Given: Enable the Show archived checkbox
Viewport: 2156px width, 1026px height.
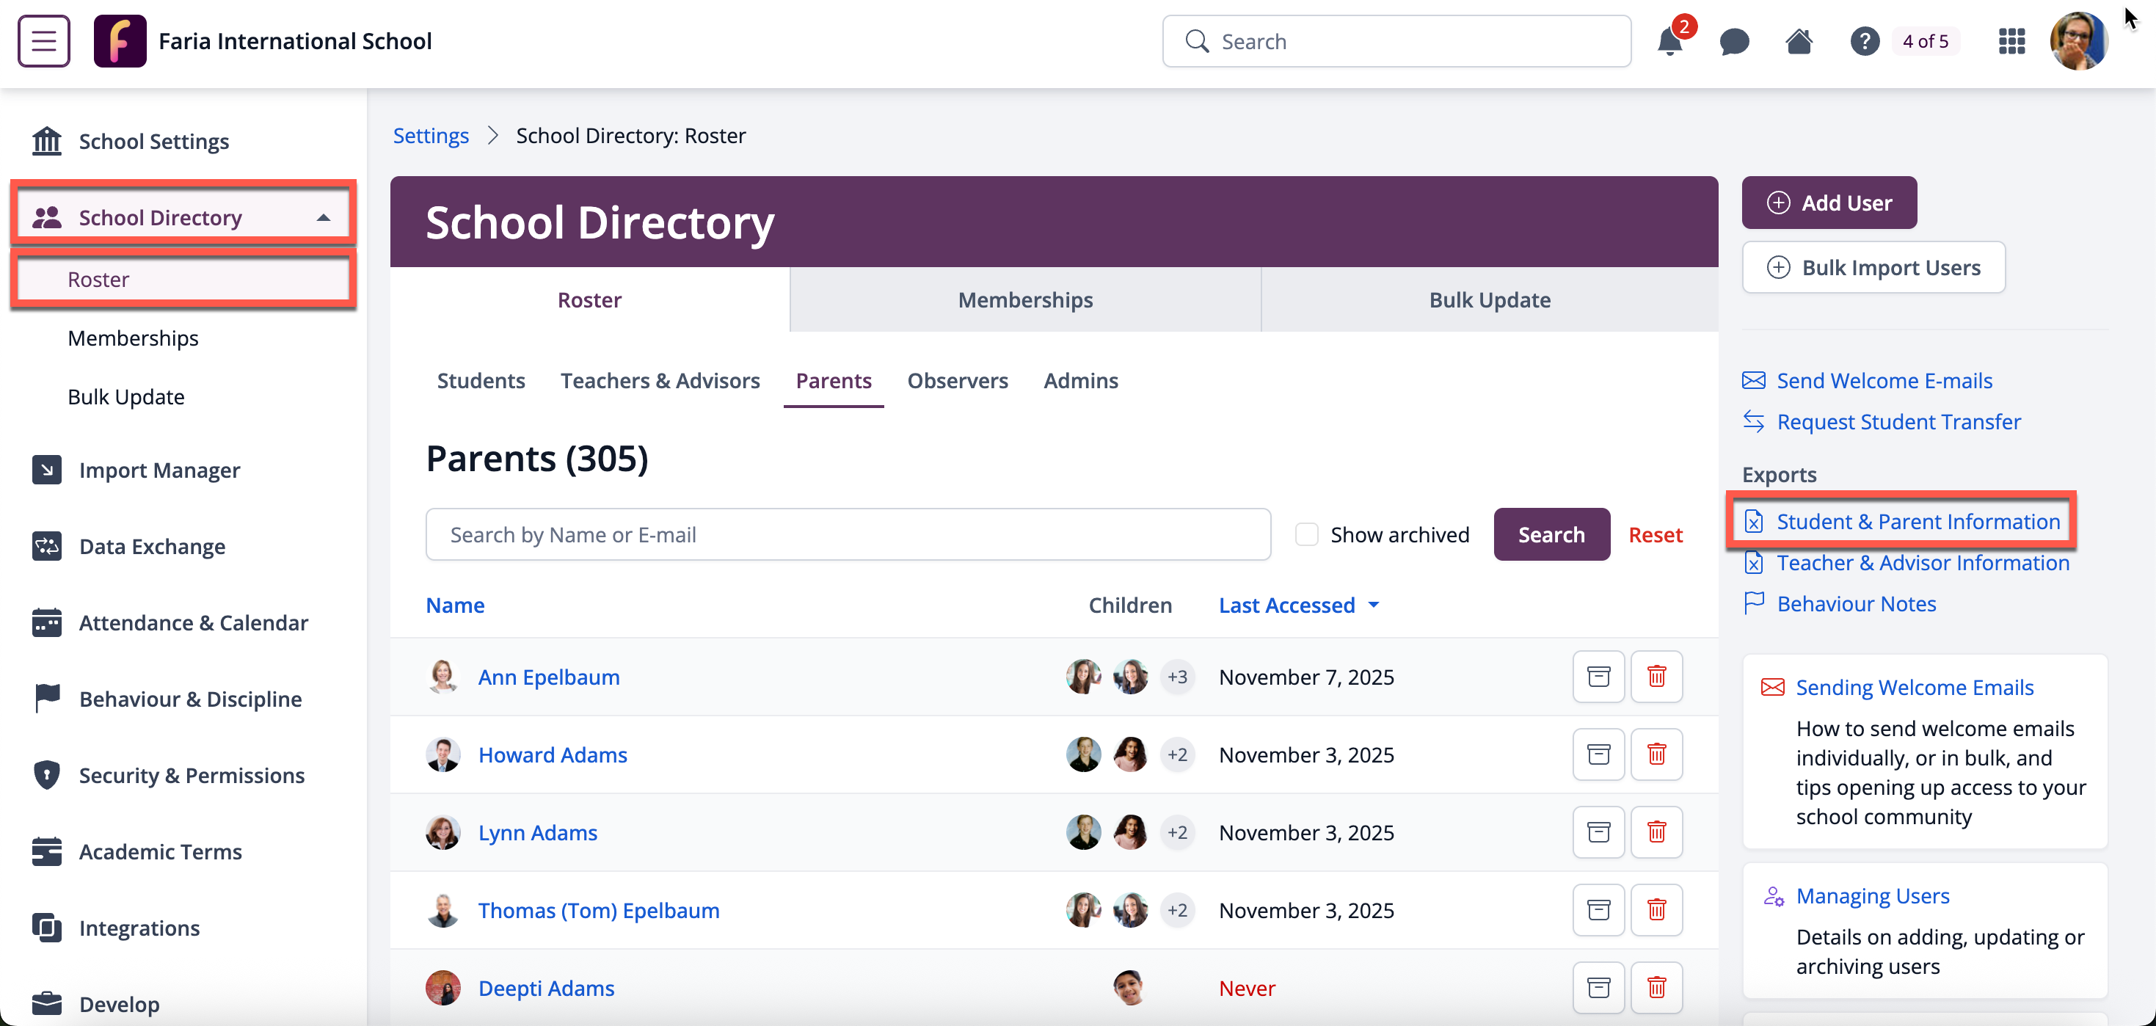Looking at the screenshot, I should point(1305,535).
